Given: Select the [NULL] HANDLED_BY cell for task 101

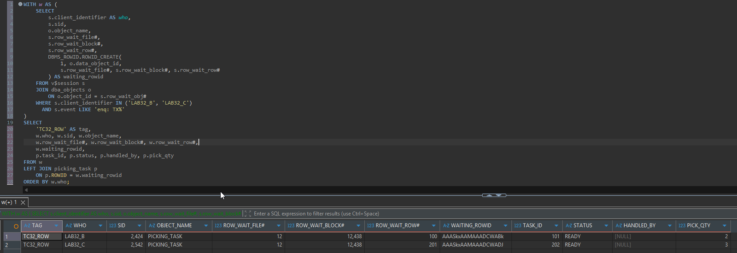Looking at the screenshot, I should click(x=644, y=236).
